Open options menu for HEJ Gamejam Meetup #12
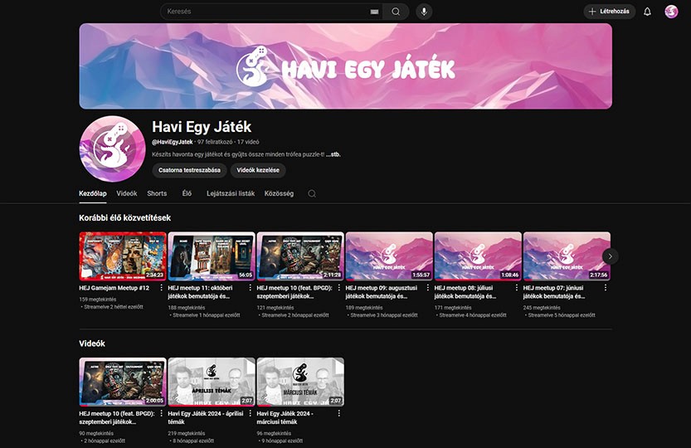Screen dimensions: 691x448 pos(161,288)
